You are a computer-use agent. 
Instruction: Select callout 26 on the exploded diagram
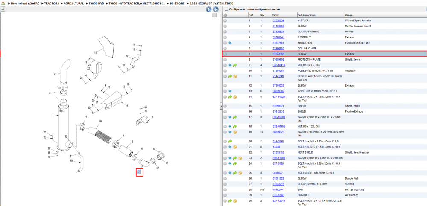[x=100, y=121]
